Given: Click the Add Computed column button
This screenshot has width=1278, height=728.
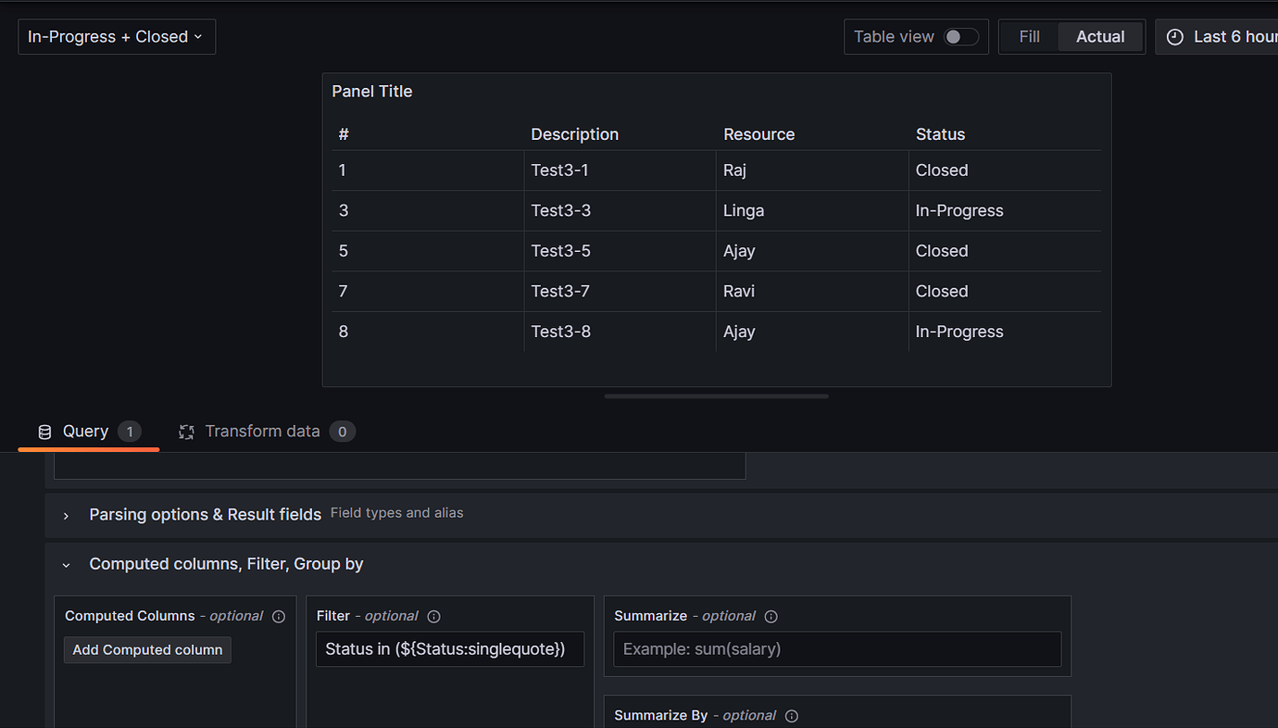Looking at the screenshot, I should click(146, 649).
